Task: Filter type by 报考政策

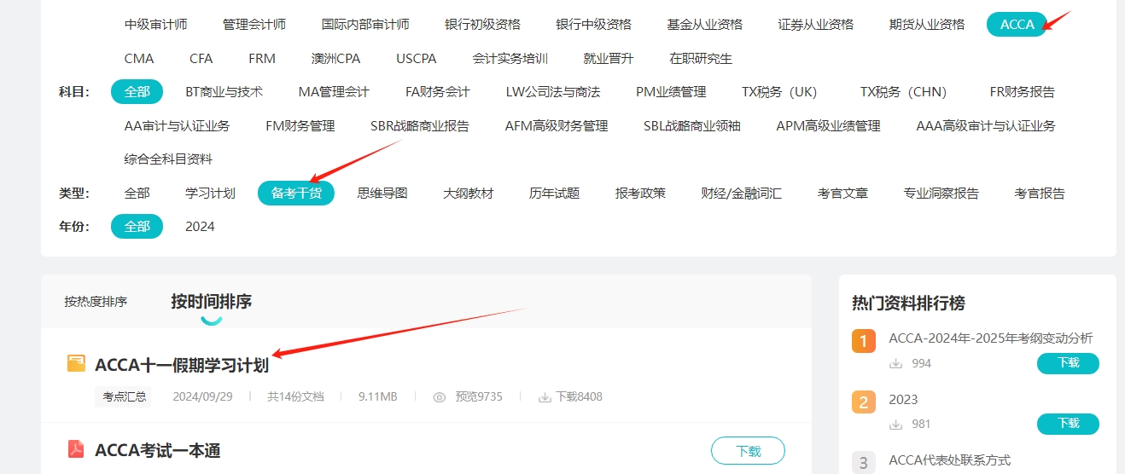Action: click(x=640, y=194)
